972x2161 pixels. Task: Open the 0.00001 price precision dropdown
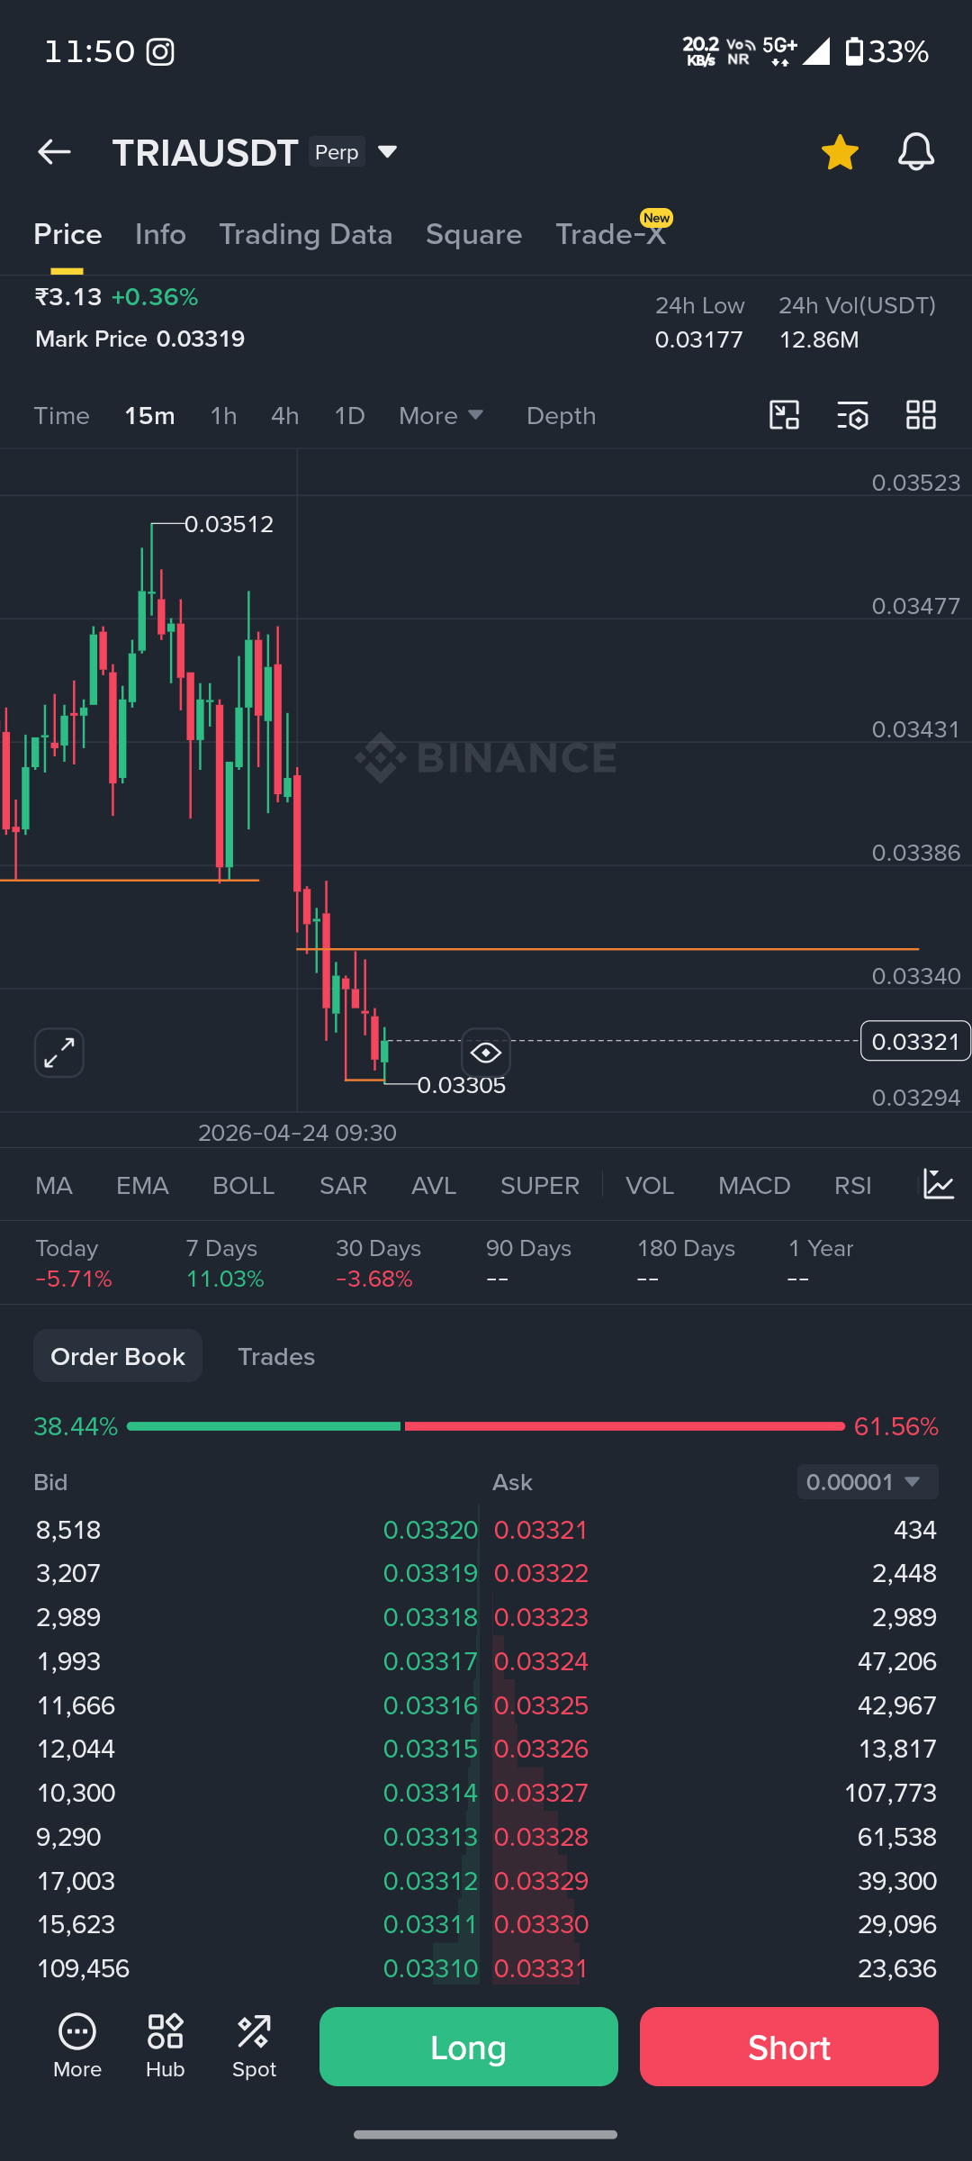click(x=868, y=1482)
